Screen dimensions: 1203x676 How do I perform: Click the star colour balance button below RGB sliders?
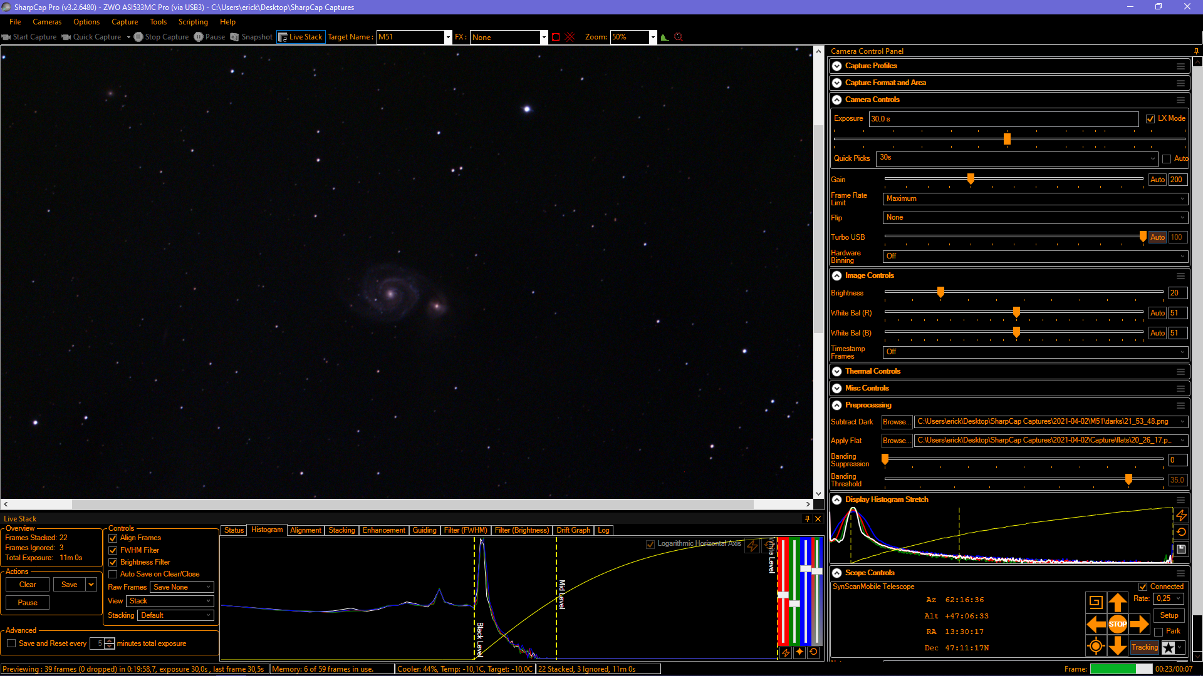pos(799,652)
